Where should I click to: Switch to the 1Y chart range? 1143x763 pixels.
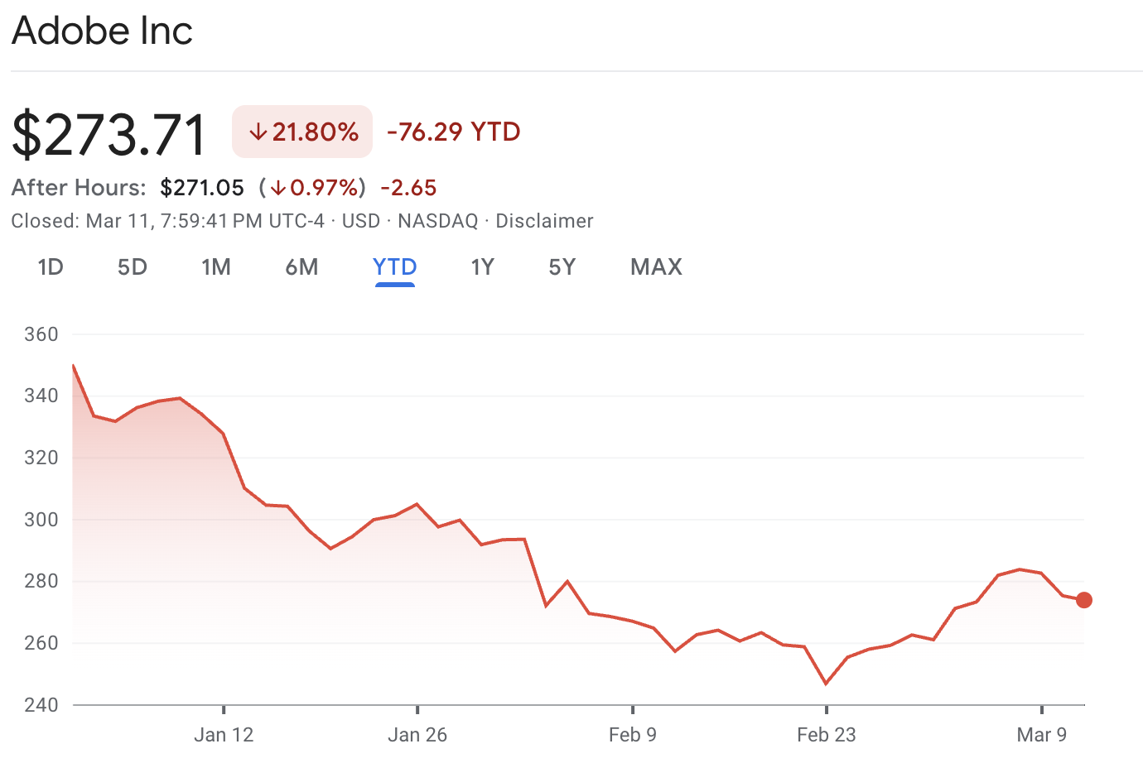tap(482, 266)
